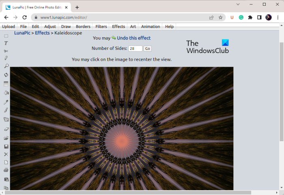Viewport: 284px width, 195px height.
Task: Click the open folder icon
Action: click(x=6, y=138)
